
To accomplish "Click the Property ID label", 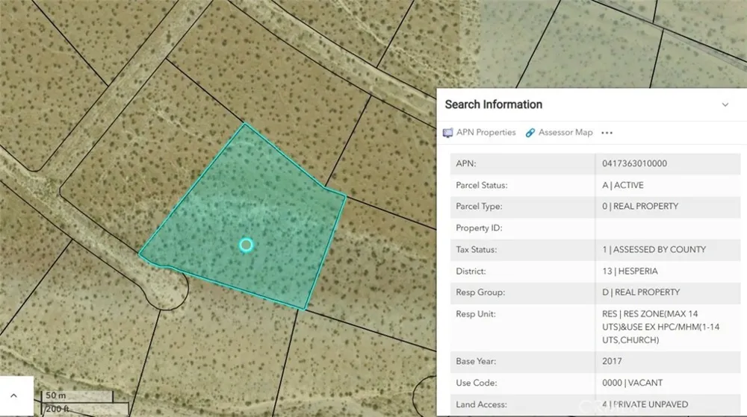I will (x=479, y=228).
